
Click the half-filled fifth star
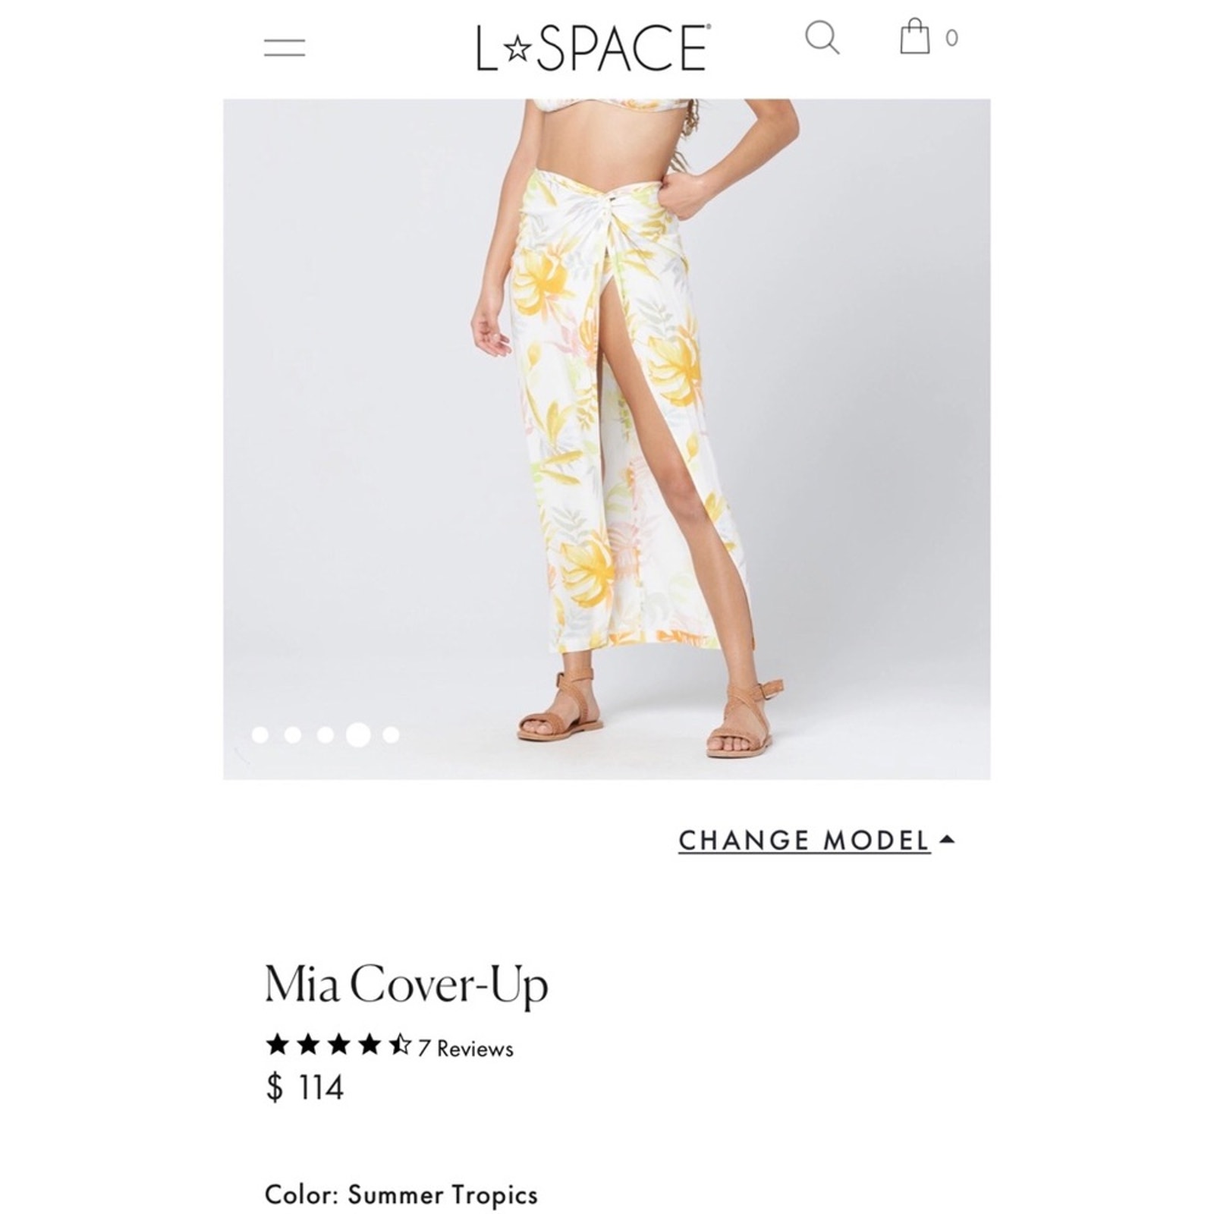coord(400,1046)
